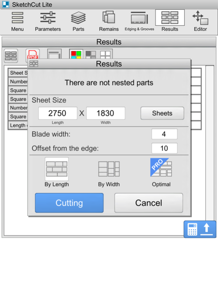The width and height of the screenshot is (218, 292).
Task: Choose the By Width cutting mode
Action: pyautogui.click(x=109, y=172)
